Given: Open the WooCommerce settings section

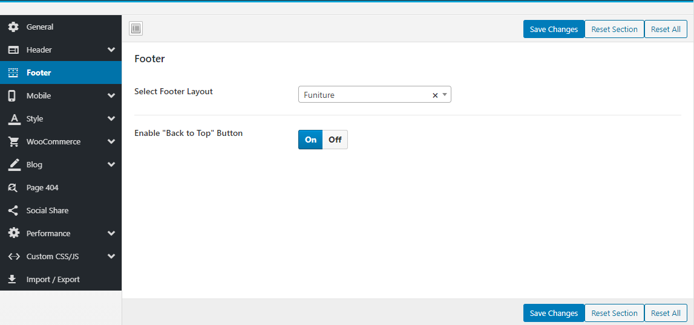Looking at the screenshot, I should pyautogui.click(x=61, y=142).
